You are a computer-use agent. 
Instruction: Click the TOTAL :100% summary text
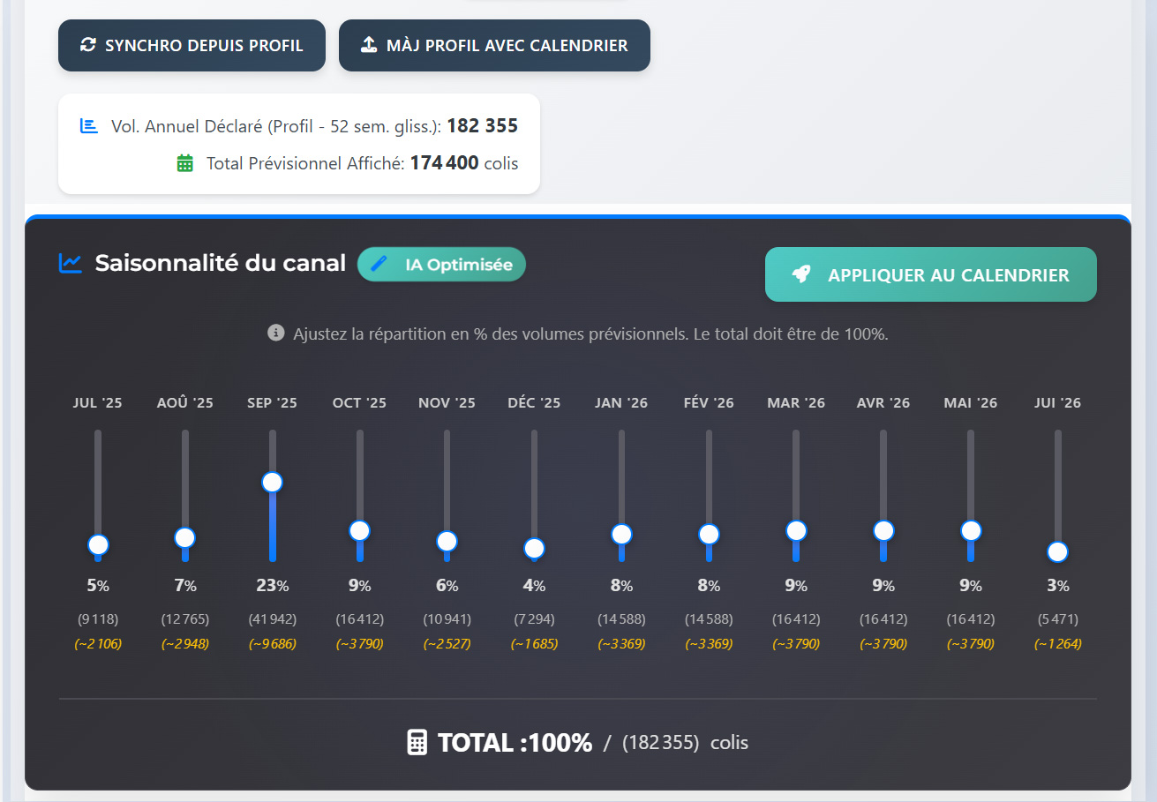515,743
